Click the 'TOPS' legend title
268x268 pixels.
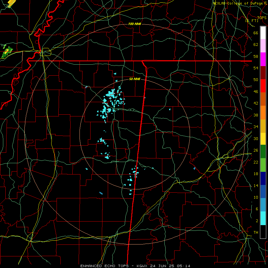point(262,18)
